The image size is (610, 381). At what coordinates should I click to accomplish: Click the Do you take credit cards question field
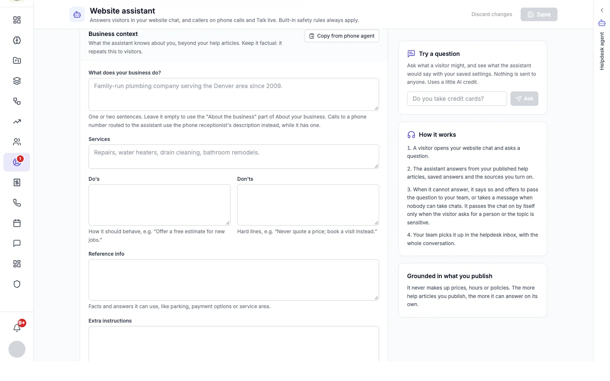(x=457, y=99)
